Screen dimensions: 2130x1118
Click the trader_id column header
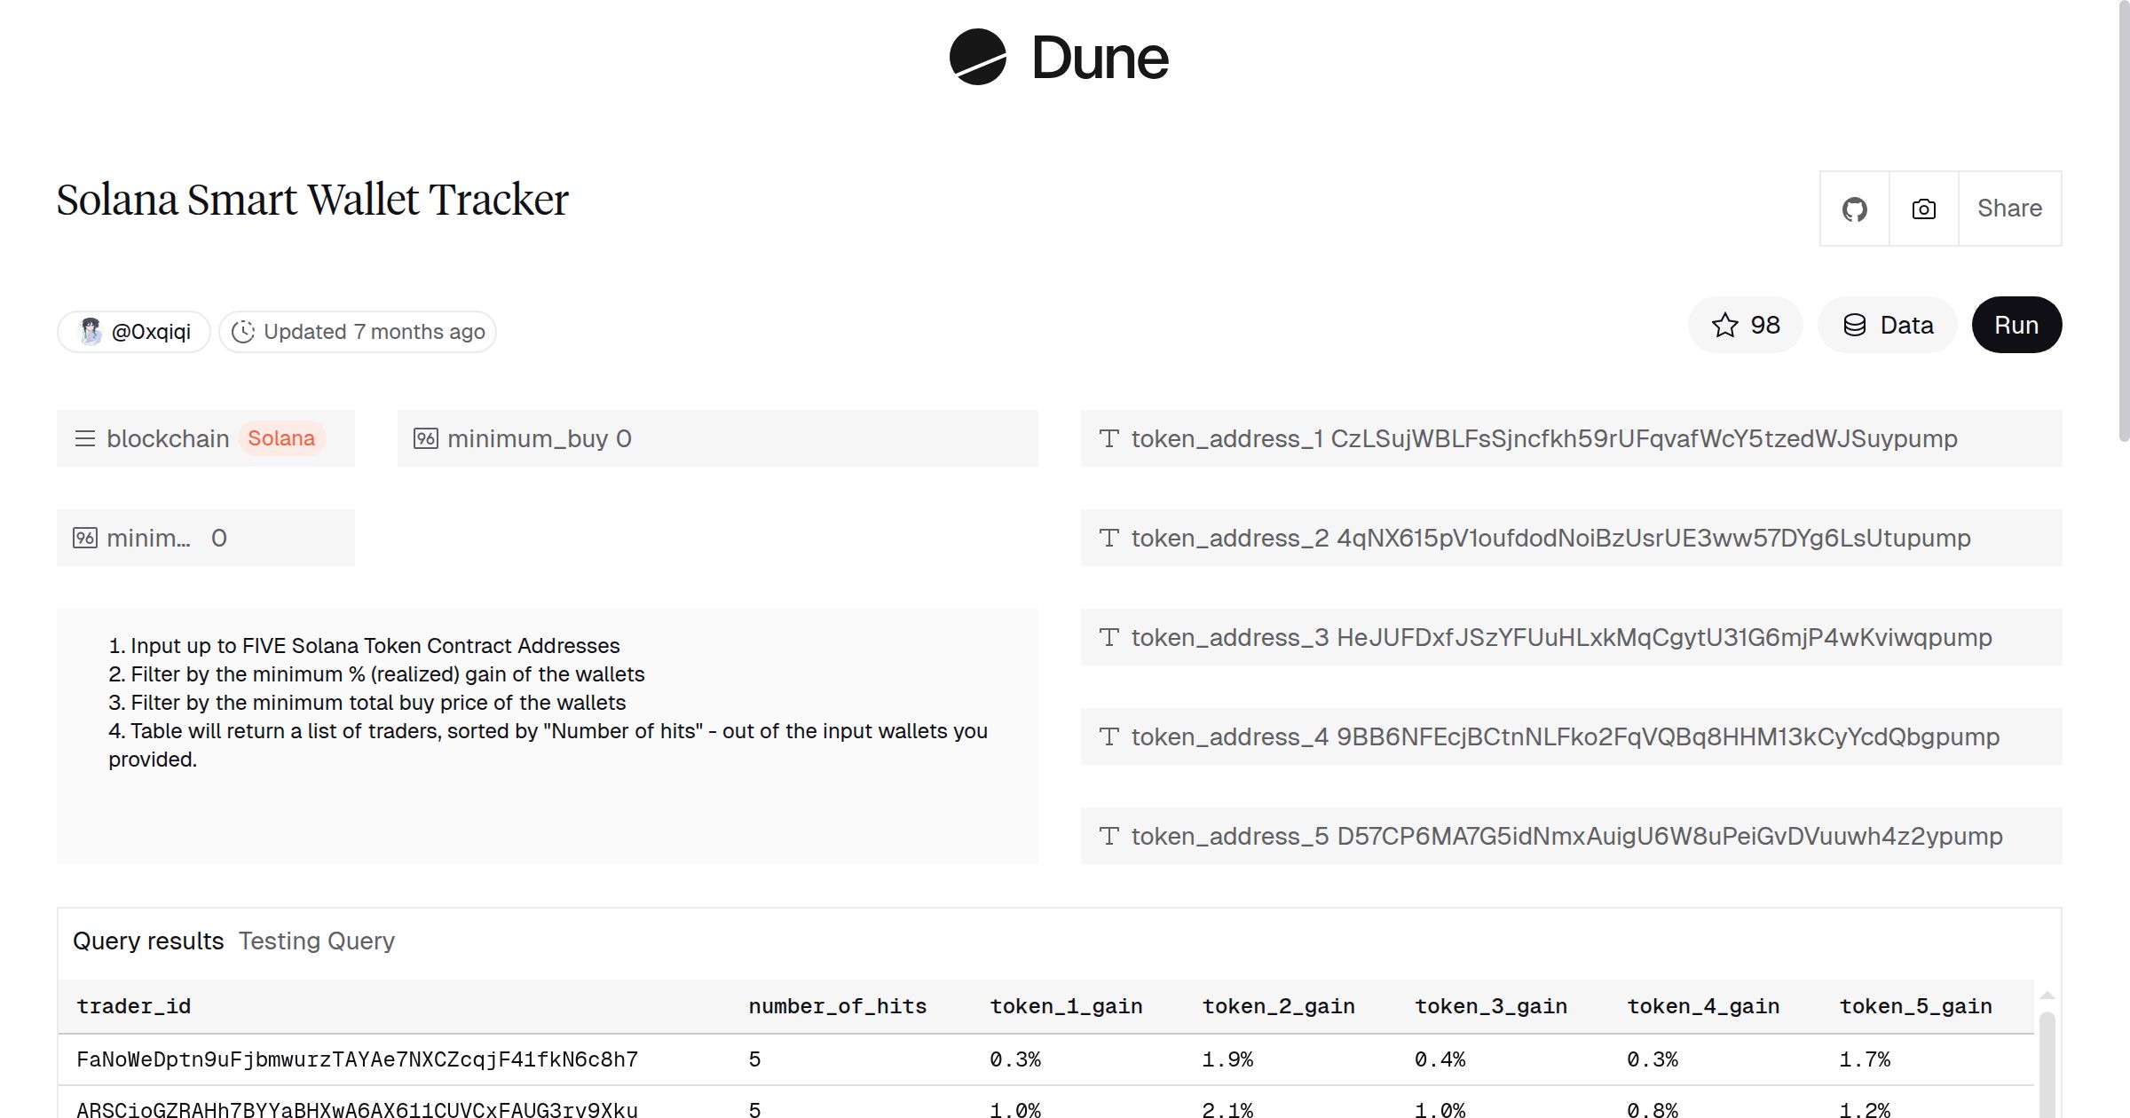pos(134,1005)
